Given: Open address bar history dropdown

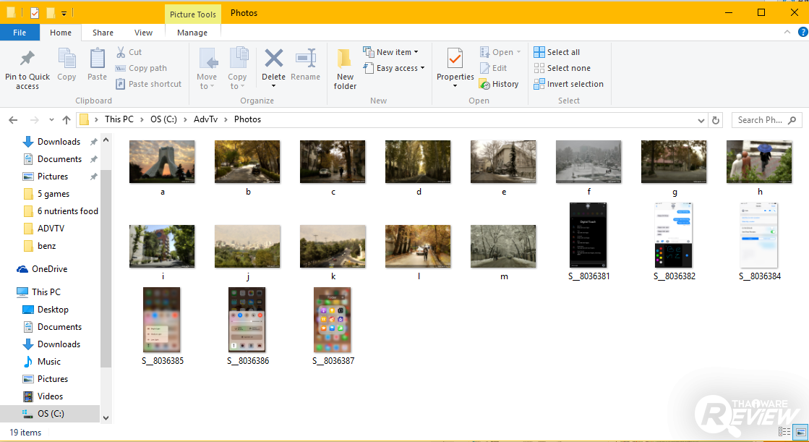Looking at the screenshot, I should [x=701, y=120].
